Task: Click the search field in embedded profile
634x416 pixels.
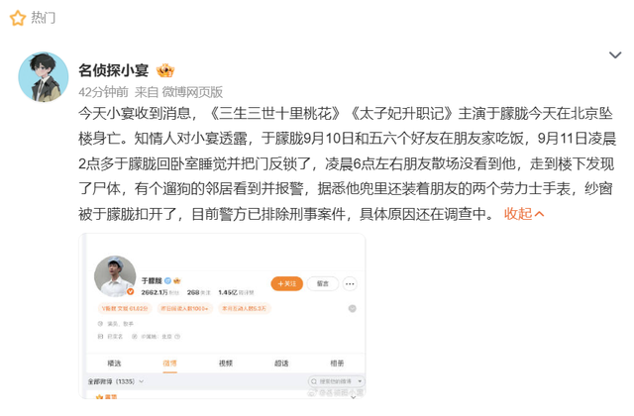Action: pos(337,381)
